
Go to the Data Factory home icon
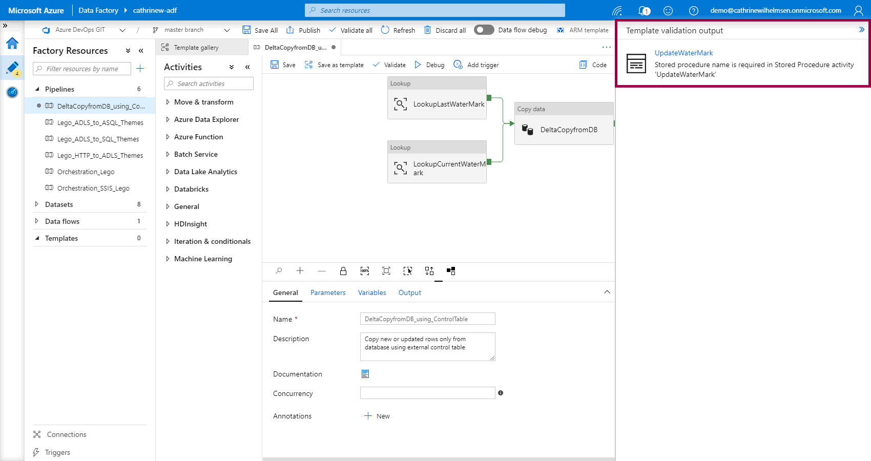pyautogui.click(x=12, y=44)
